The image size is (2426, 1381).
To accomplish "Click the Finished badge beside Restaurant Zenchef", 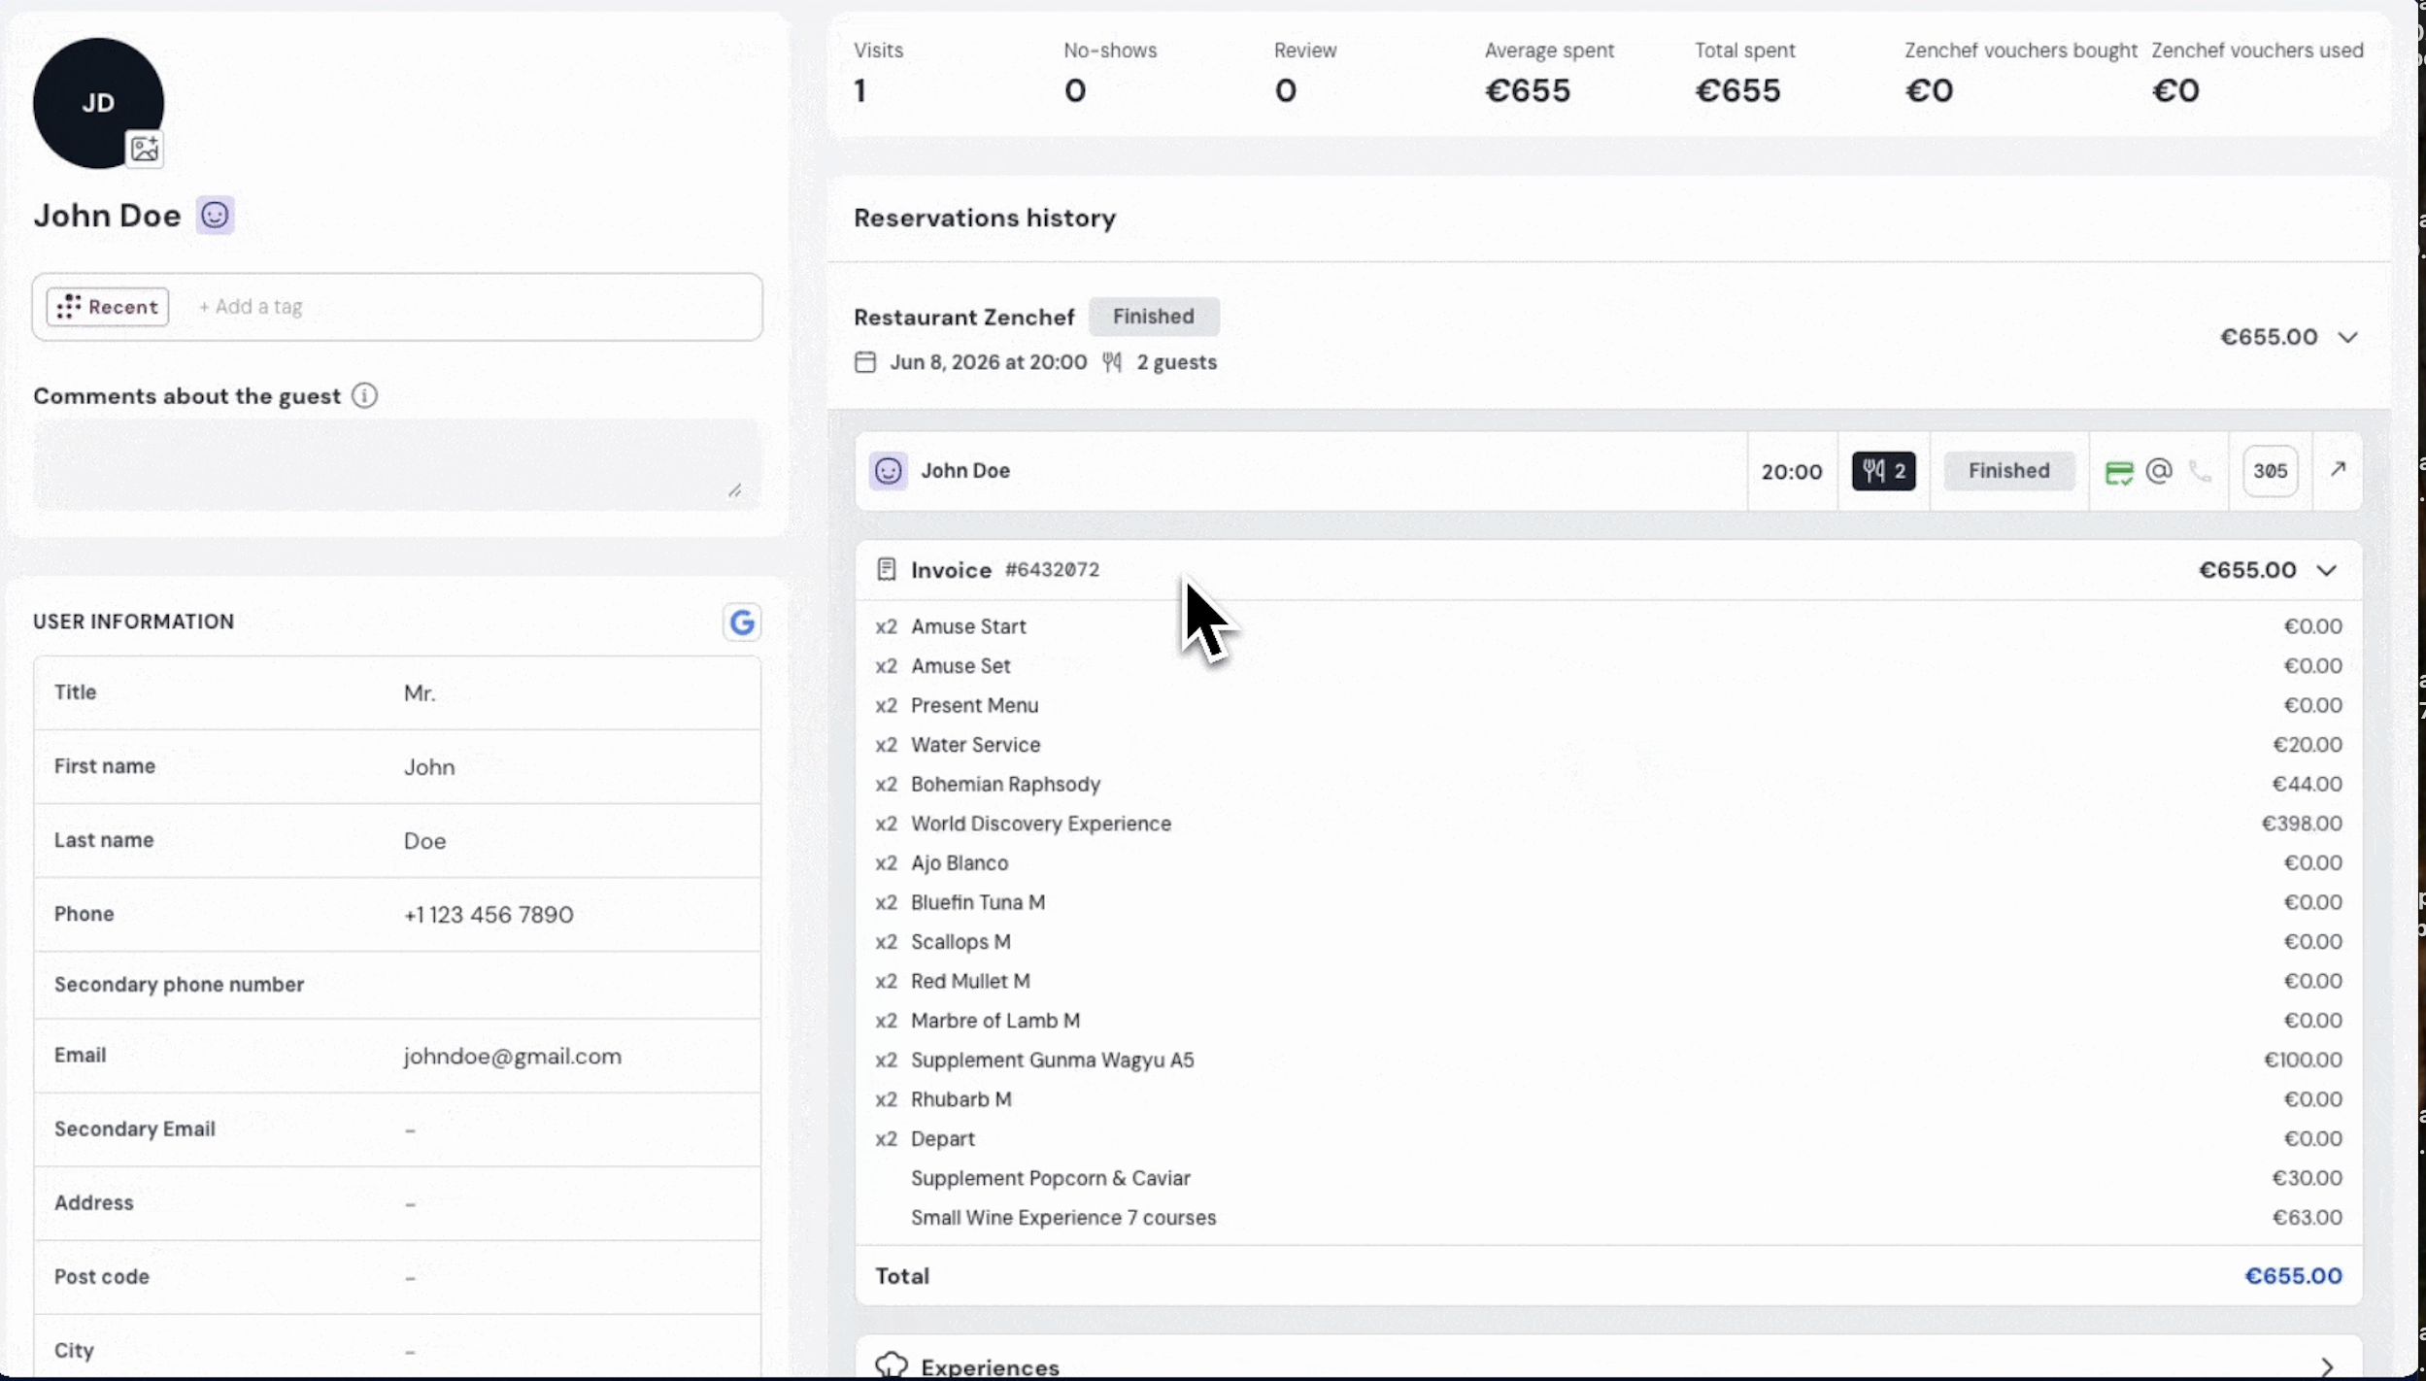I will click(x=1153, y=317).
